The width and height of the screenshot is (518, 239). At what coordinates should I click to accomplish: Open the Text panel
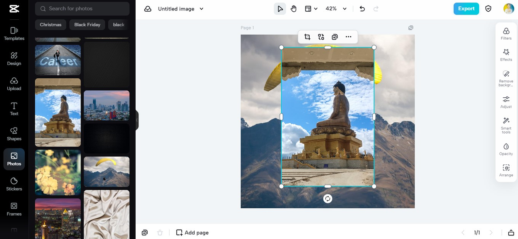14,109
